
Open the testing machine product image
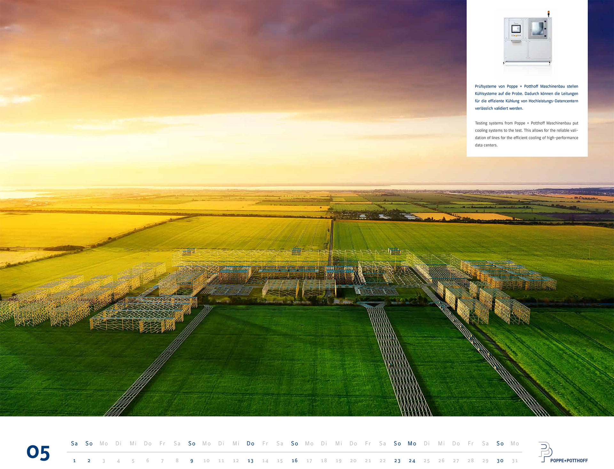click(528, 38)
